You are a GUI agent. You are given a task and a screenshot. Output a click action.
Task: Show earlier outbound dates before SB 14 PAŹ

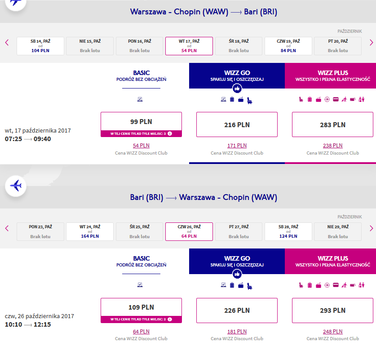point(7,43)
